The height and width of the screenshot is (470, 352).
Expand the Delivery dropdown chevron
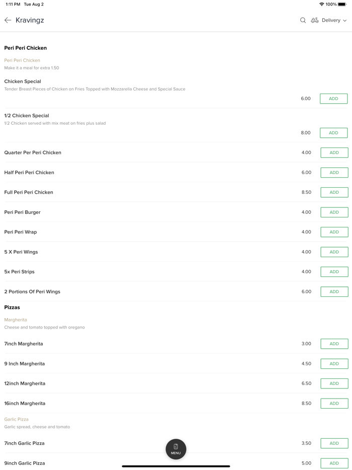point(345,21)
